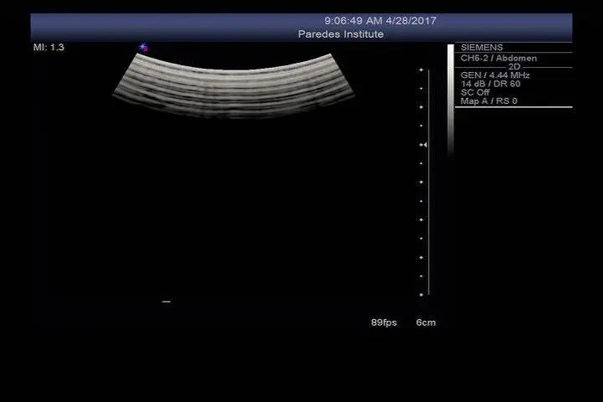Select the 2D mode label
The height and width of the screenshot is (402, 603).
click(514, 66)
